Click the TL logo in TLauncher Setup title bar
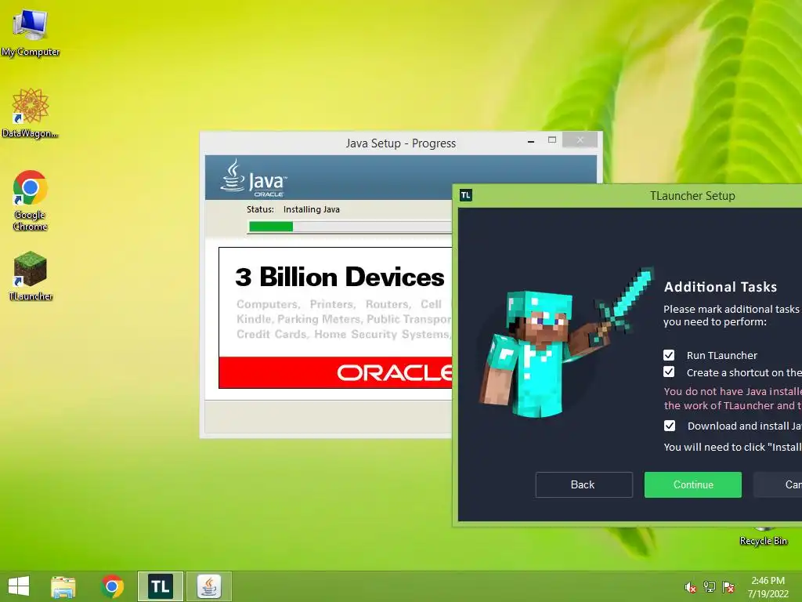 [x=466, y=195]
